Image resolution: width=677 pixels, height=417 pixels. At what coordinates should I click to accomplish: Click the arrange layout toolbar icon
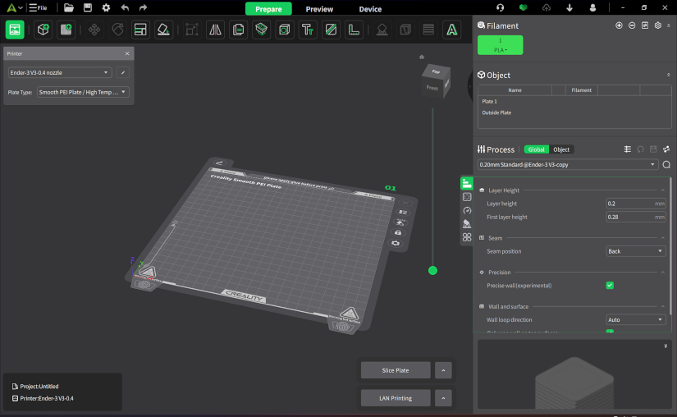click(x=140, y=30)
